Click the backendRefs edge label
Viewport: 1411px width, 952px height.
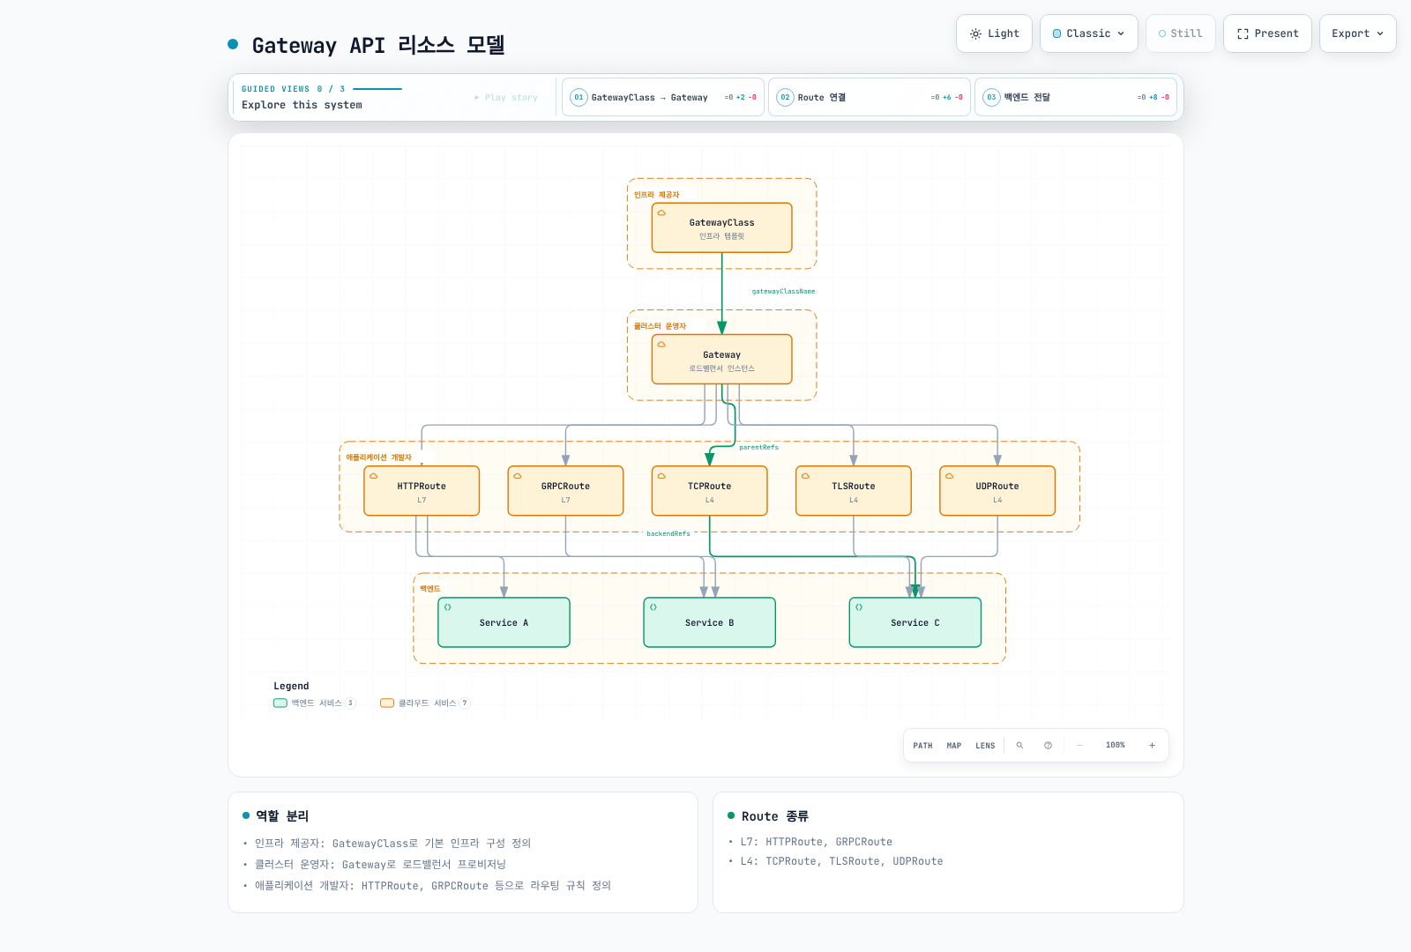[668, 534]
